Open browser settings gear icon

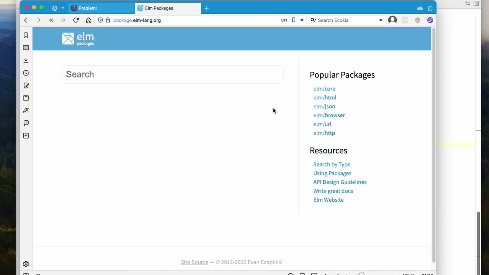[26, 264]
